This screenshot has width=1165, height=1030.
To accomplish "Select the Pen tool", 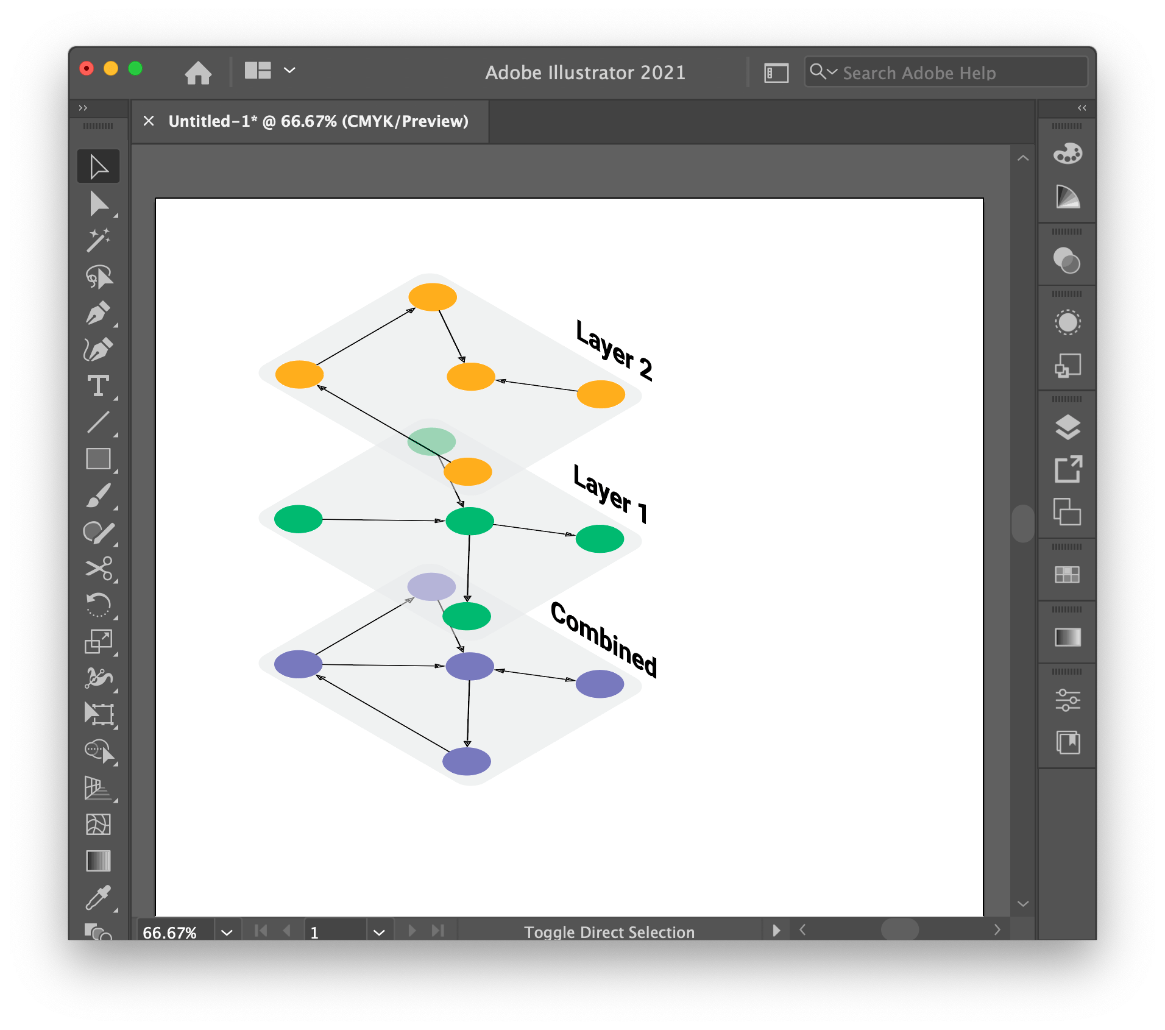I will (98, 313).
